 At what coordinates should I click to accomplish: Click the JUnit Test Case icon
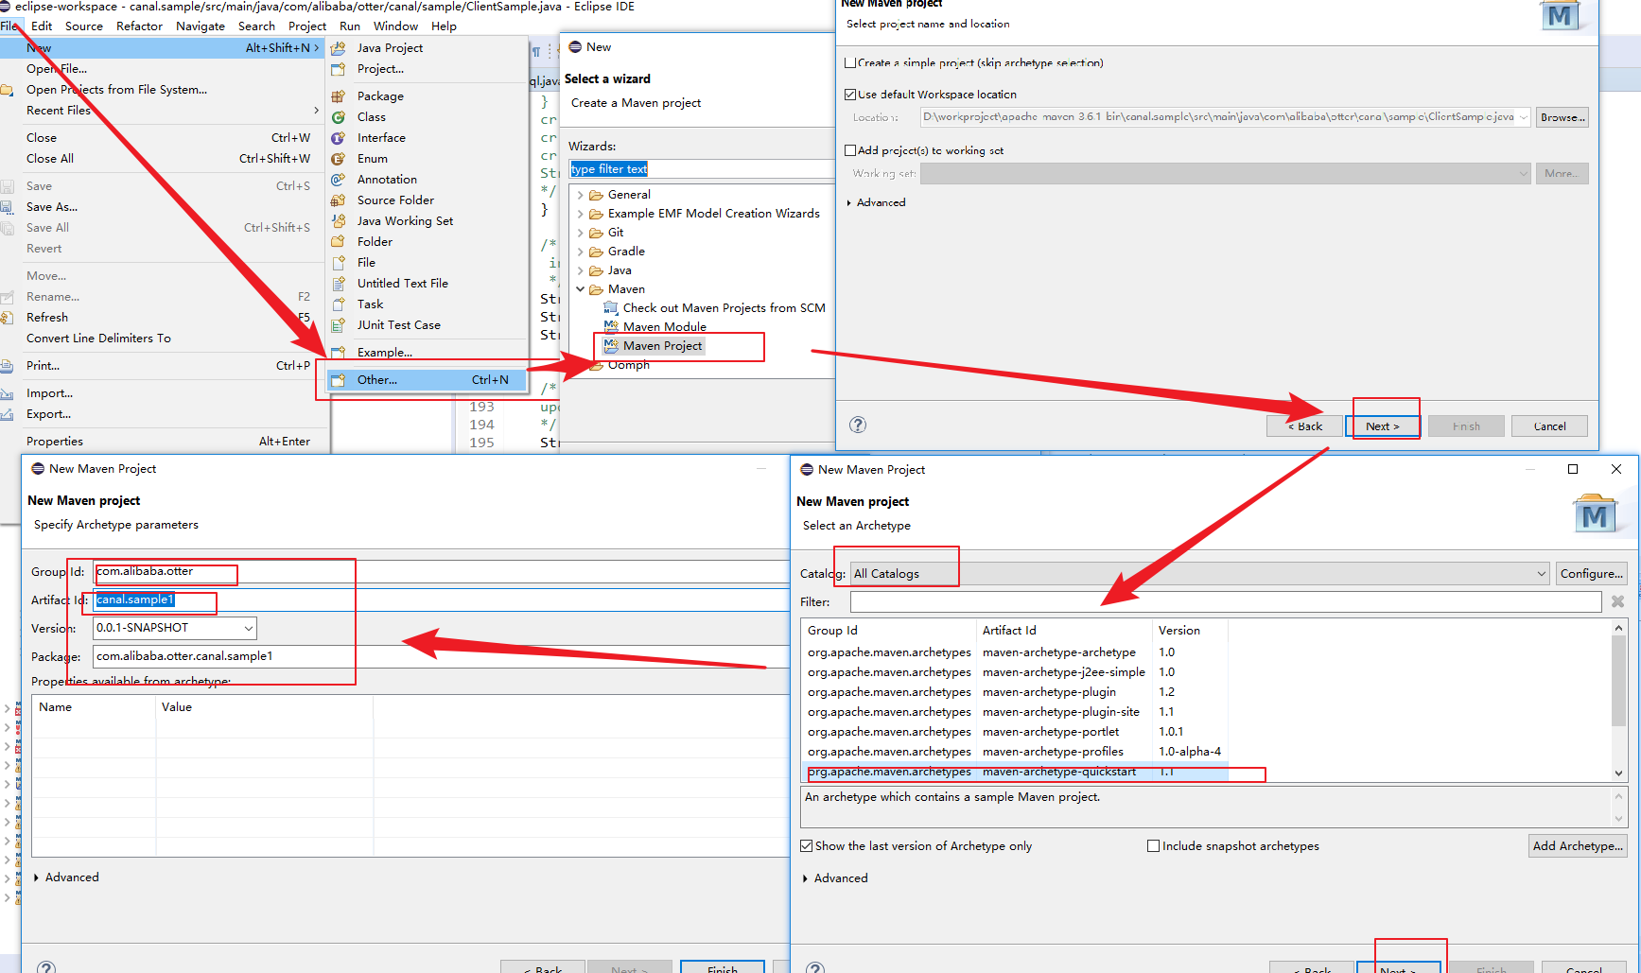pyautogui.click(x=339, y=324)
